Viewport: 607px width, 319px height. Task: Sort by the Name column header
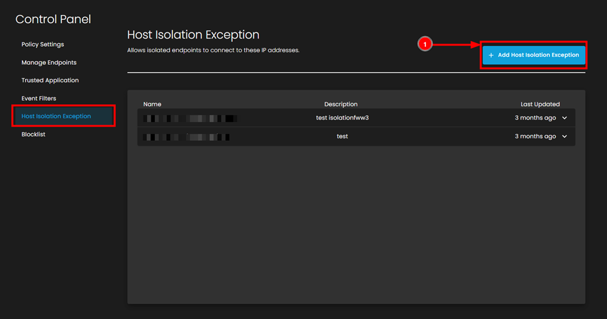tap(152, 104)
